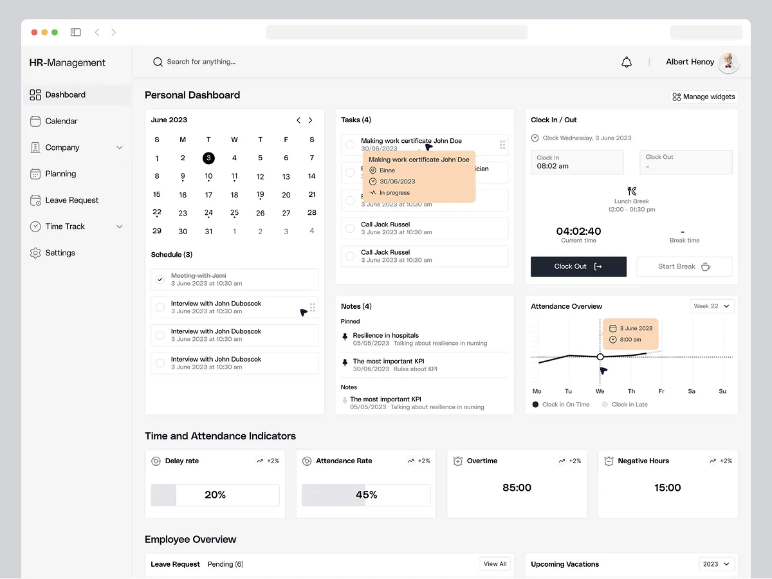The image size is (772, 579).
Task: Open Albert Henoy's profile avatar
Action: click(x=729, y=62)
